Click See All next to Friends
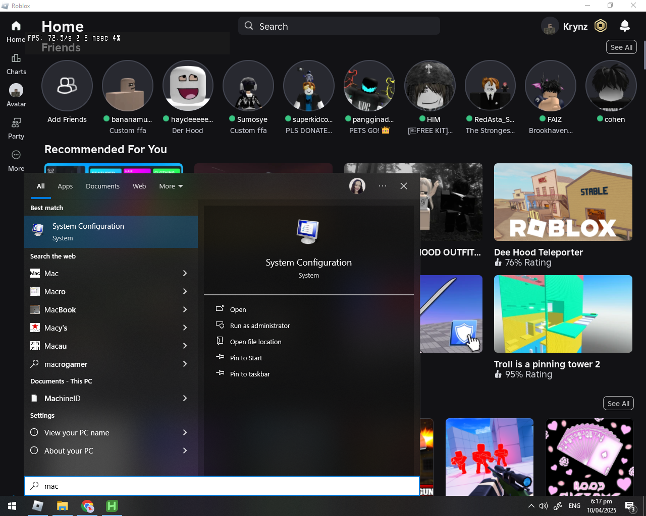 click(621, 47)
